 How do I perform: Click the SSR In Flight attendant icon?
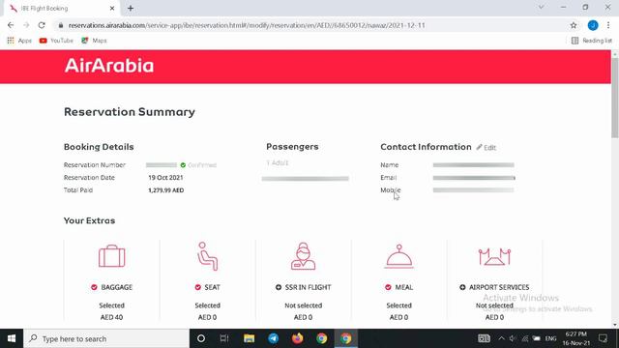(303, 256)
